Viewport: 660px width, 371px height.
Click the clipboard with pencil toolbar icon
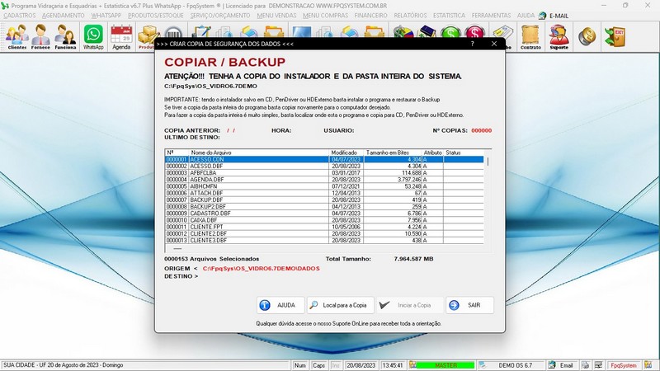click(201, 32)
